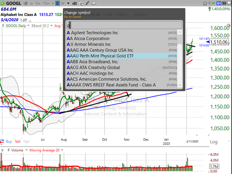
Task: Select AABB Asia Broadband, Inc.
Action: pyautogui.click(x=122, y=61)
